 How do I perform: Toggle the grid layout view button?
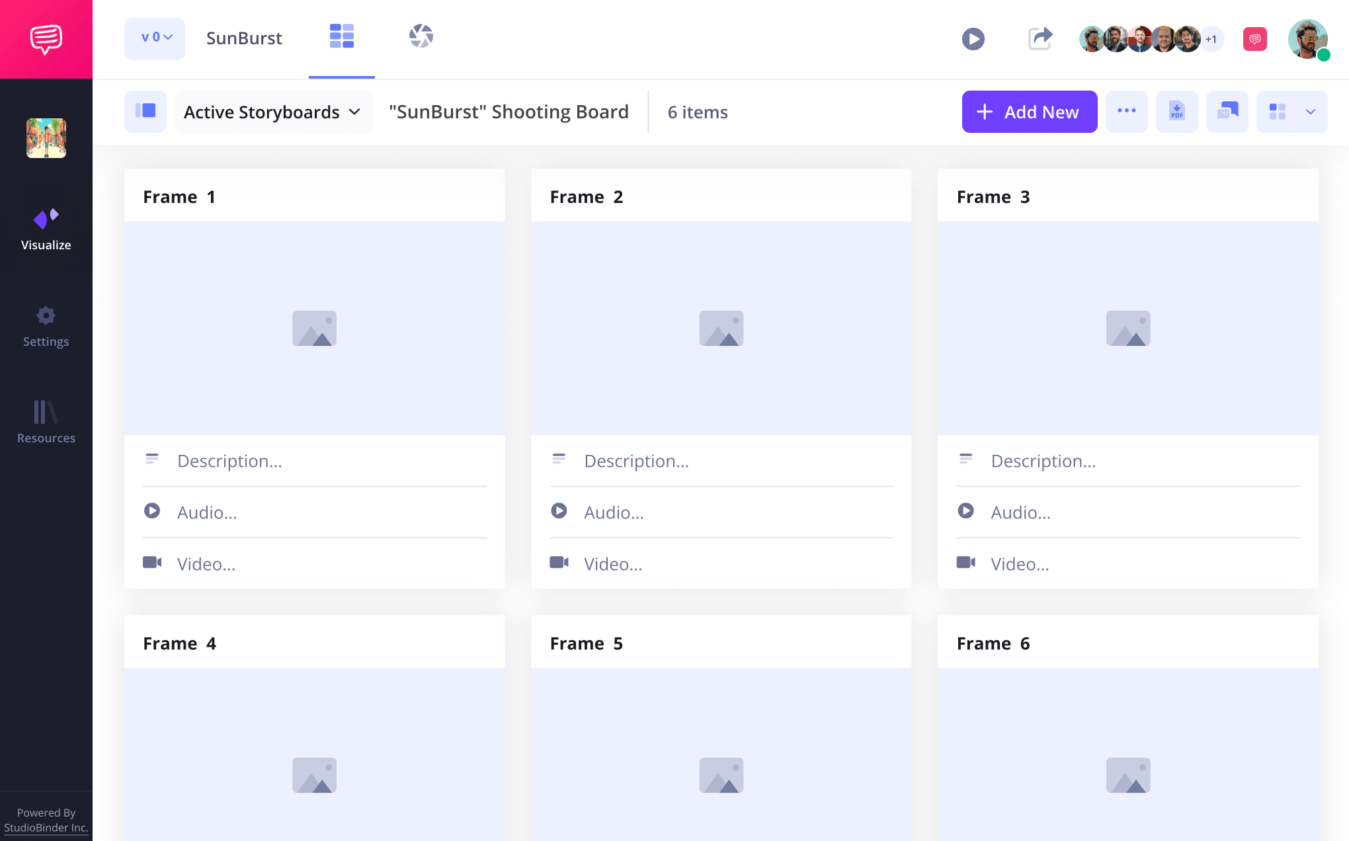click(x=1278, y=112)
